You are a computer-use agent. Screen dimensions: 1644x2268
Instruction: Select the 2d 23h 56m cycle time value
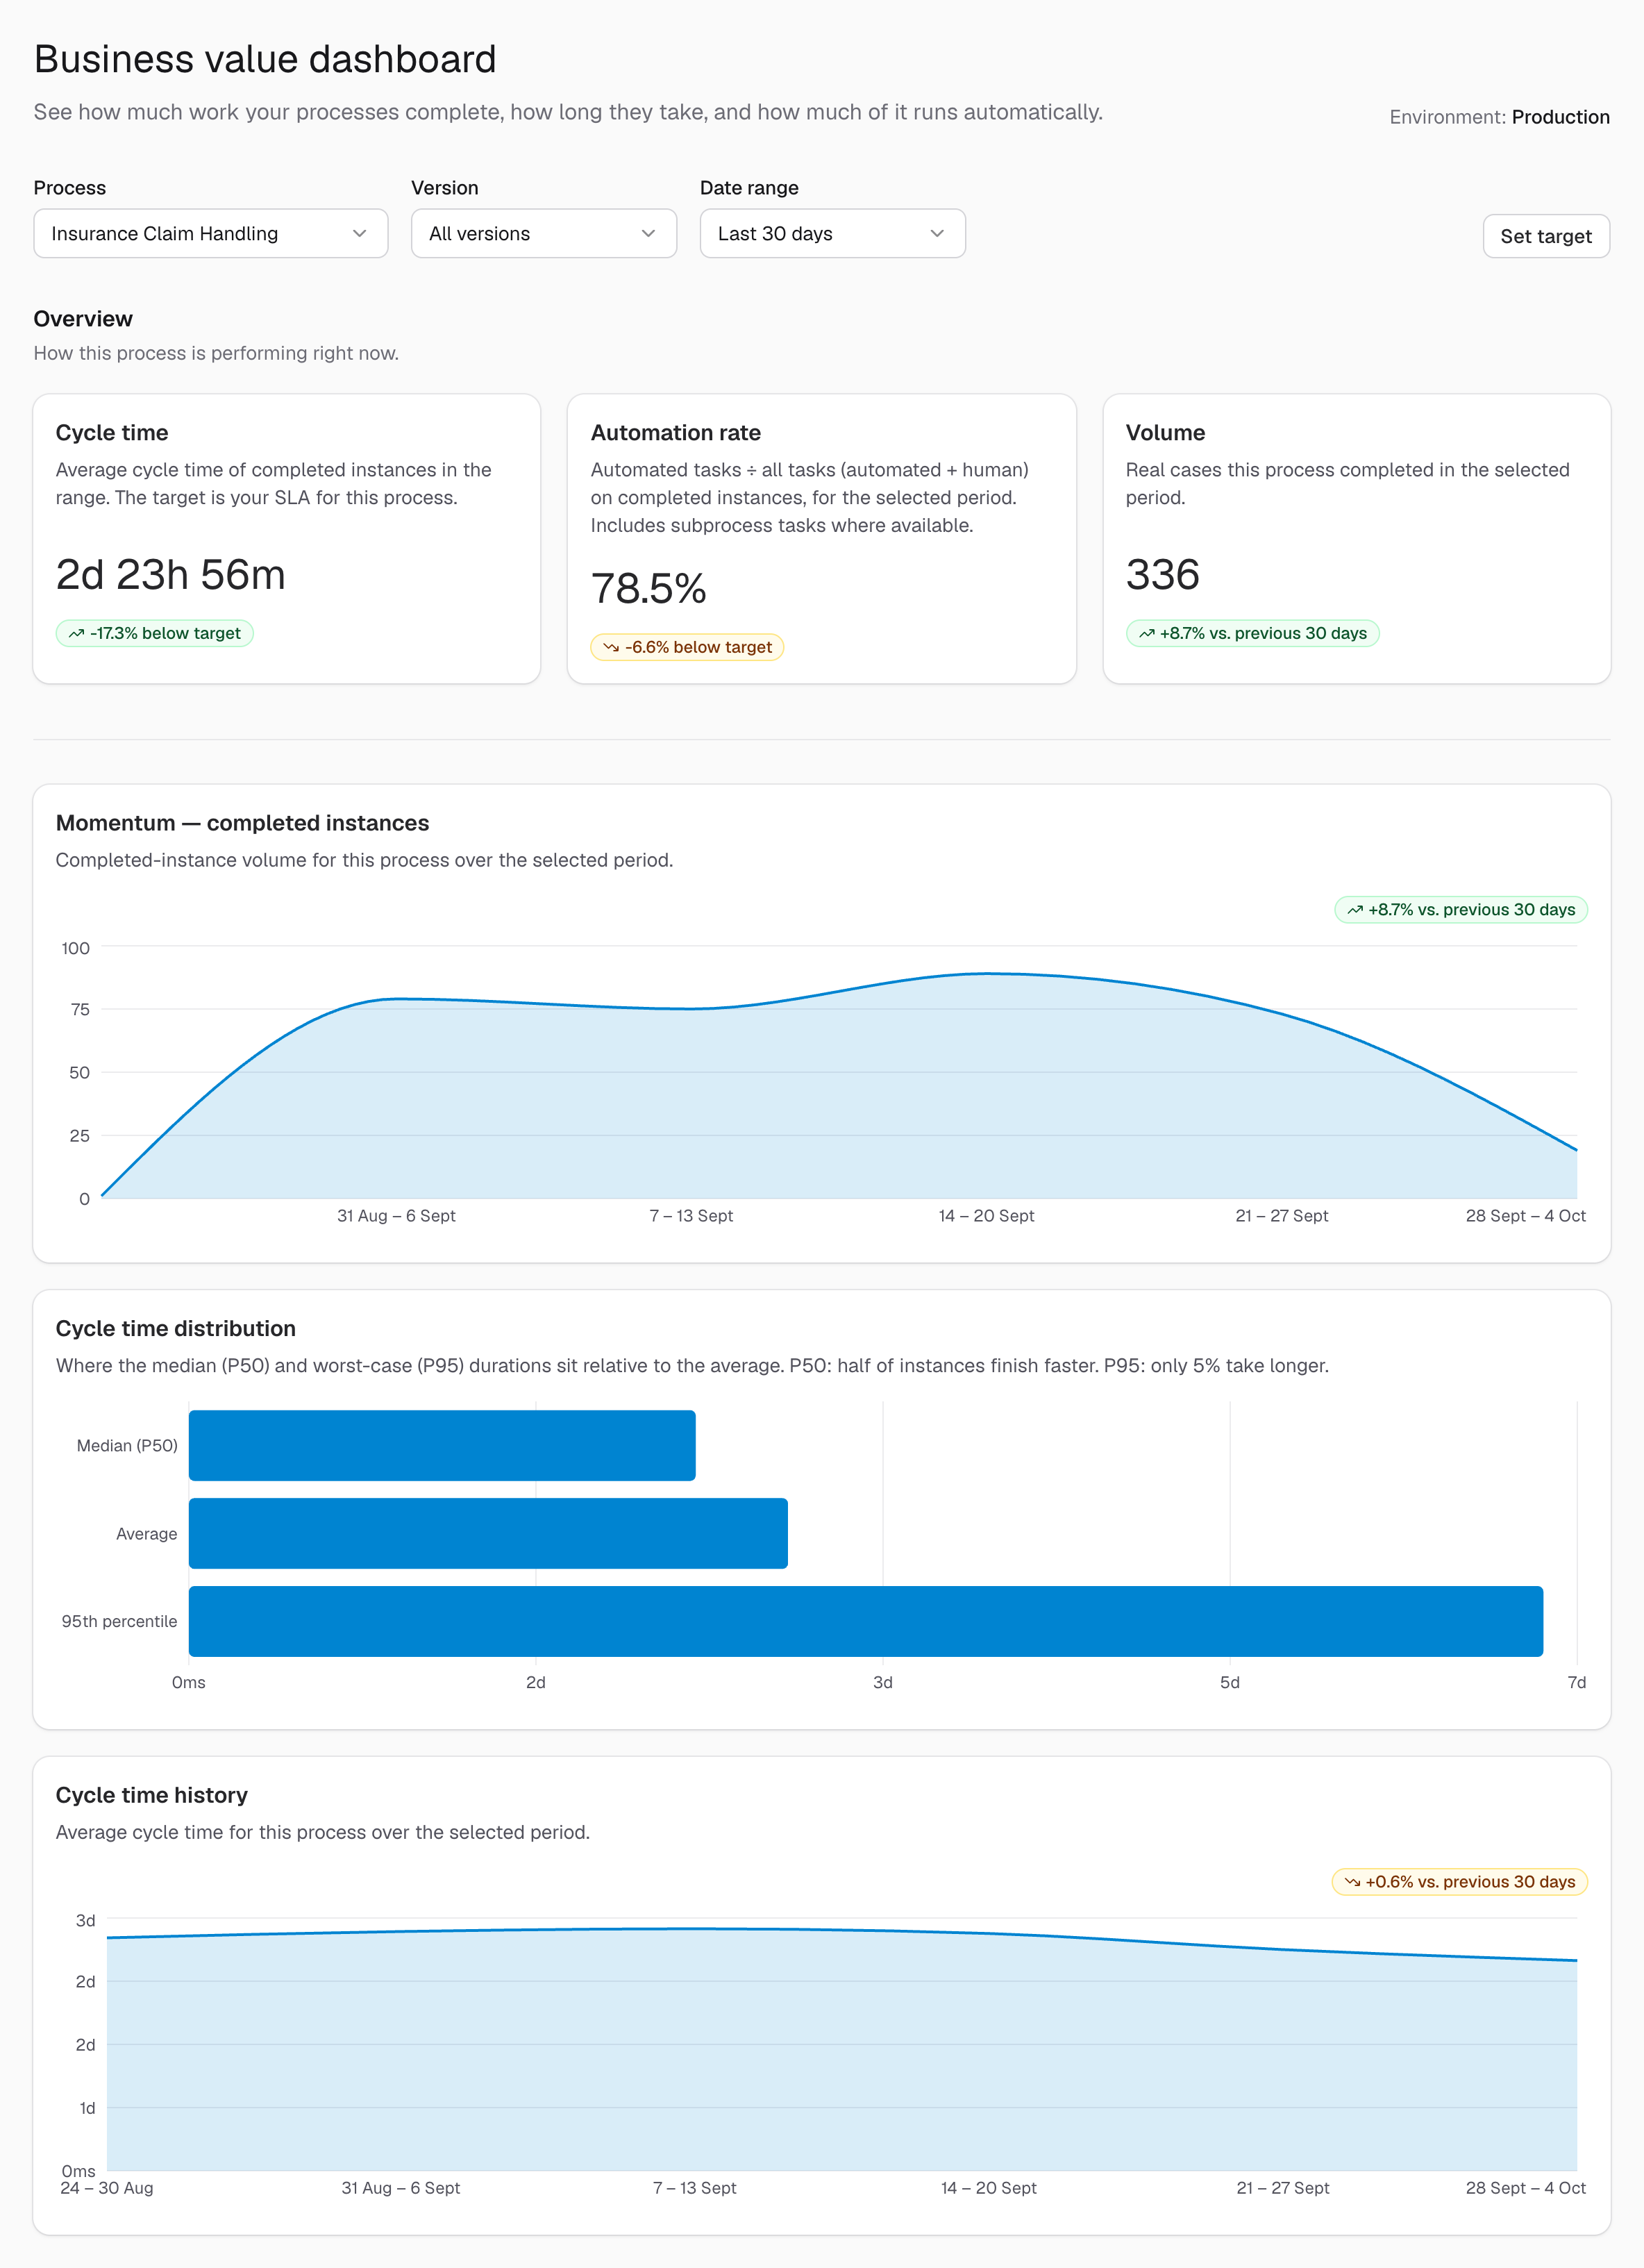click(x=171, y=574)
